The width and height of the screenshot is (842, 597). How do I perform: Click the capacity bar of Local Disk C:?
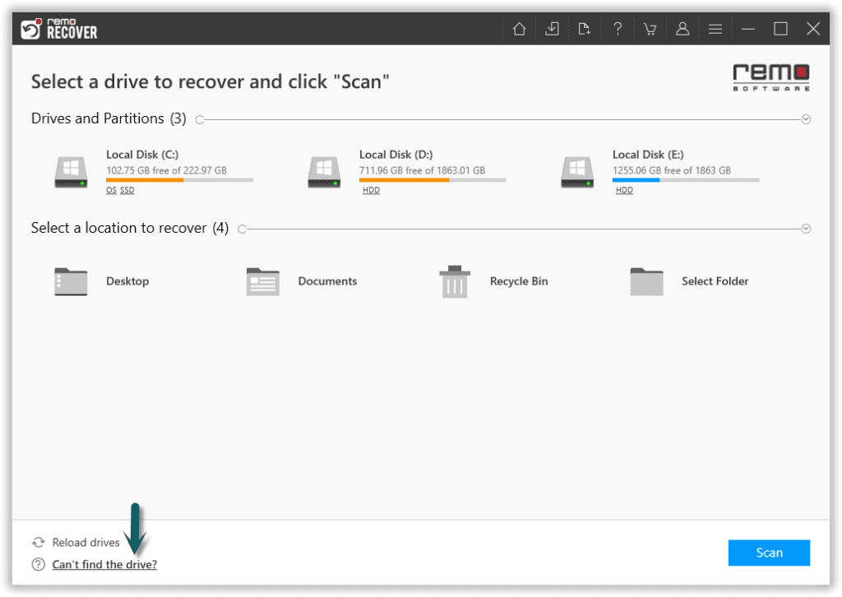coord(179,179)
